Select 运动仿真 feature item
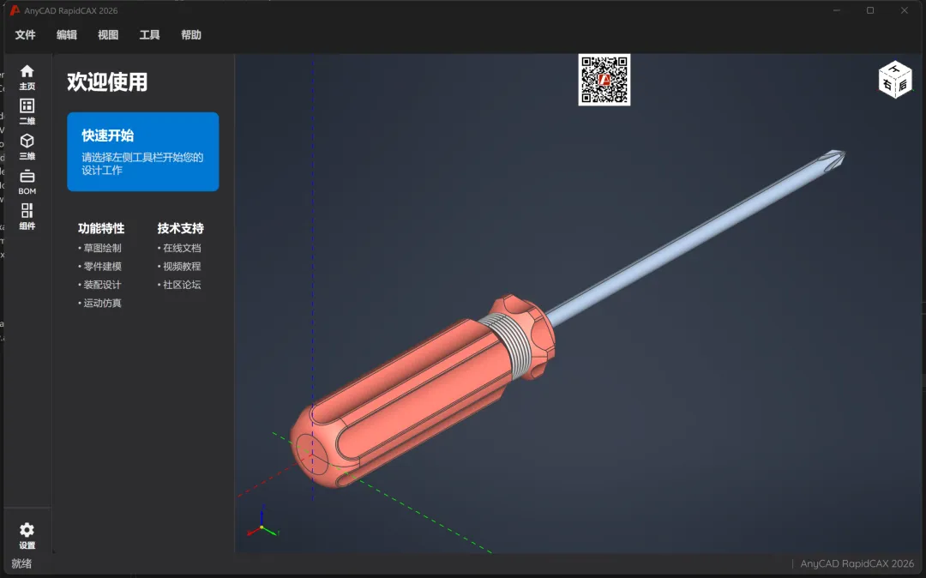Screen dimensions: 926x578 (99, 303)
